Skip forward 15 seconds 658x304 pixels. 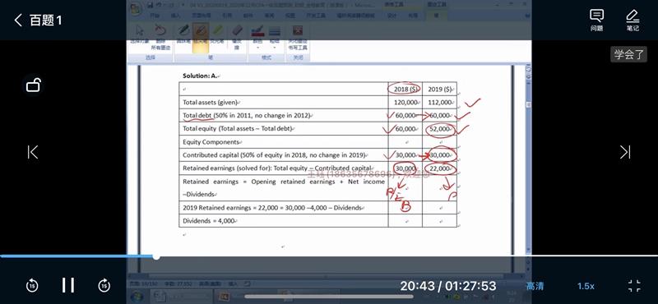tap(104, 286)
